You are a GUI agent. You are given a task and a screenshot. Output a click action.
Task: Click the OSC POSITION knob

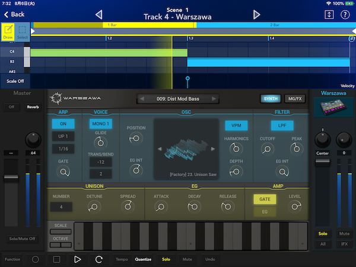pyautogui.click(x=136, y=138)
